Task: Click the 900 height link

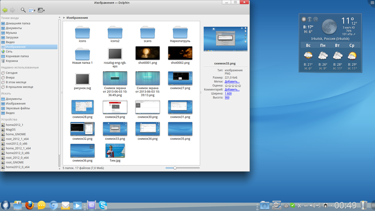Action: (x=227, y=98)
